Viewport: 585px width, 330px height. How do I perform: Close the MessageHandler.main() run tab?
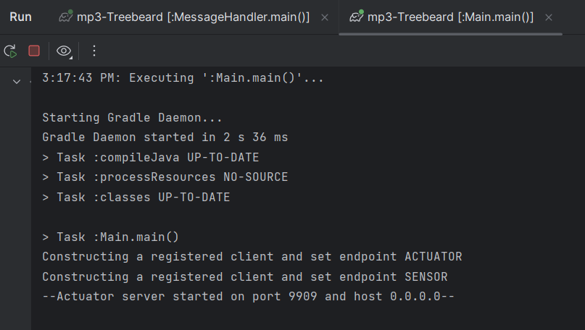click(x=325, y=17)
